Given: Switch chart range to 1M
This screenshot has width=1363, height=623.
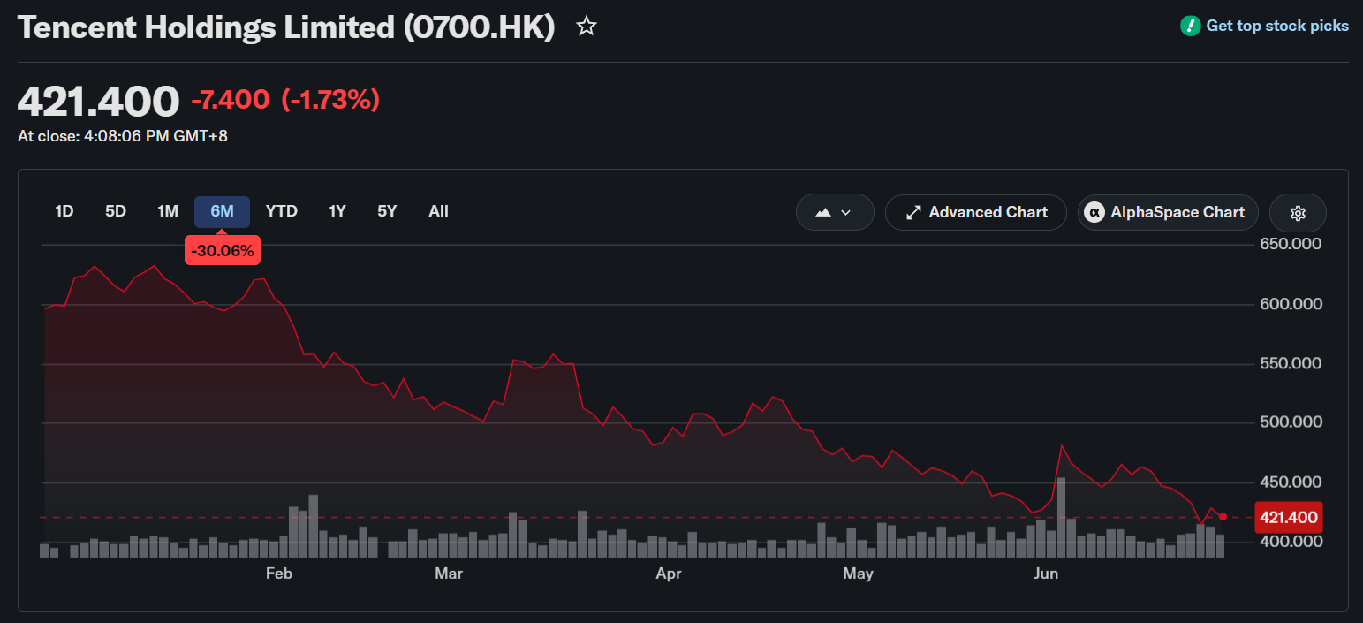Looking at the screenshot, I should [x=168, y=211].
